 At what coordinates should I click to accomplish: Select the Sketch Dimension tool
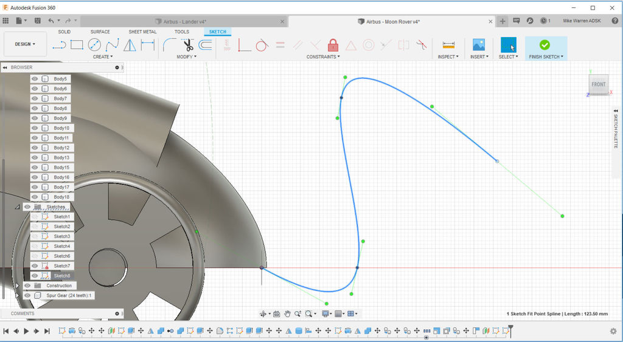point(147,45)
